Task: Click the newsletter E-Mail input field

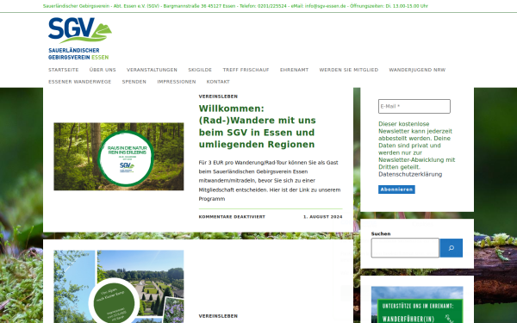Action: (414, 107)
